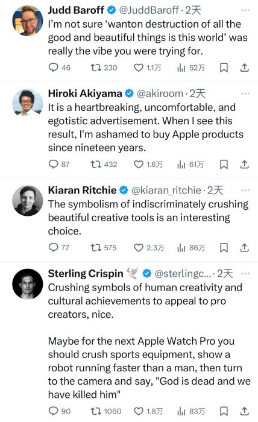Open more options on Hiroki Akiyama's tweet
Image resolution: width=258 pixels, height=422 pixels.
click(x=245, y=93)
